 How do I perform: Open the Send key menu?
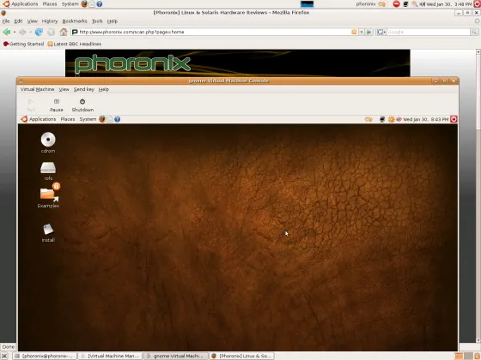tap(84, 89)
